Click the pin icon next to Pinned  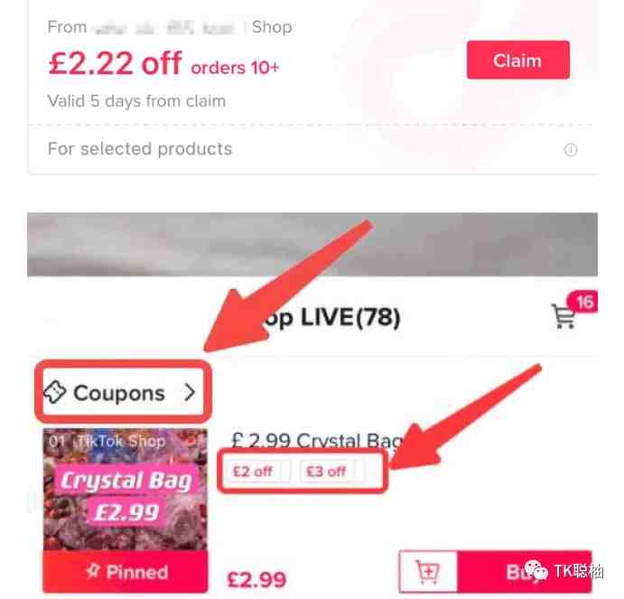point(93,572)
